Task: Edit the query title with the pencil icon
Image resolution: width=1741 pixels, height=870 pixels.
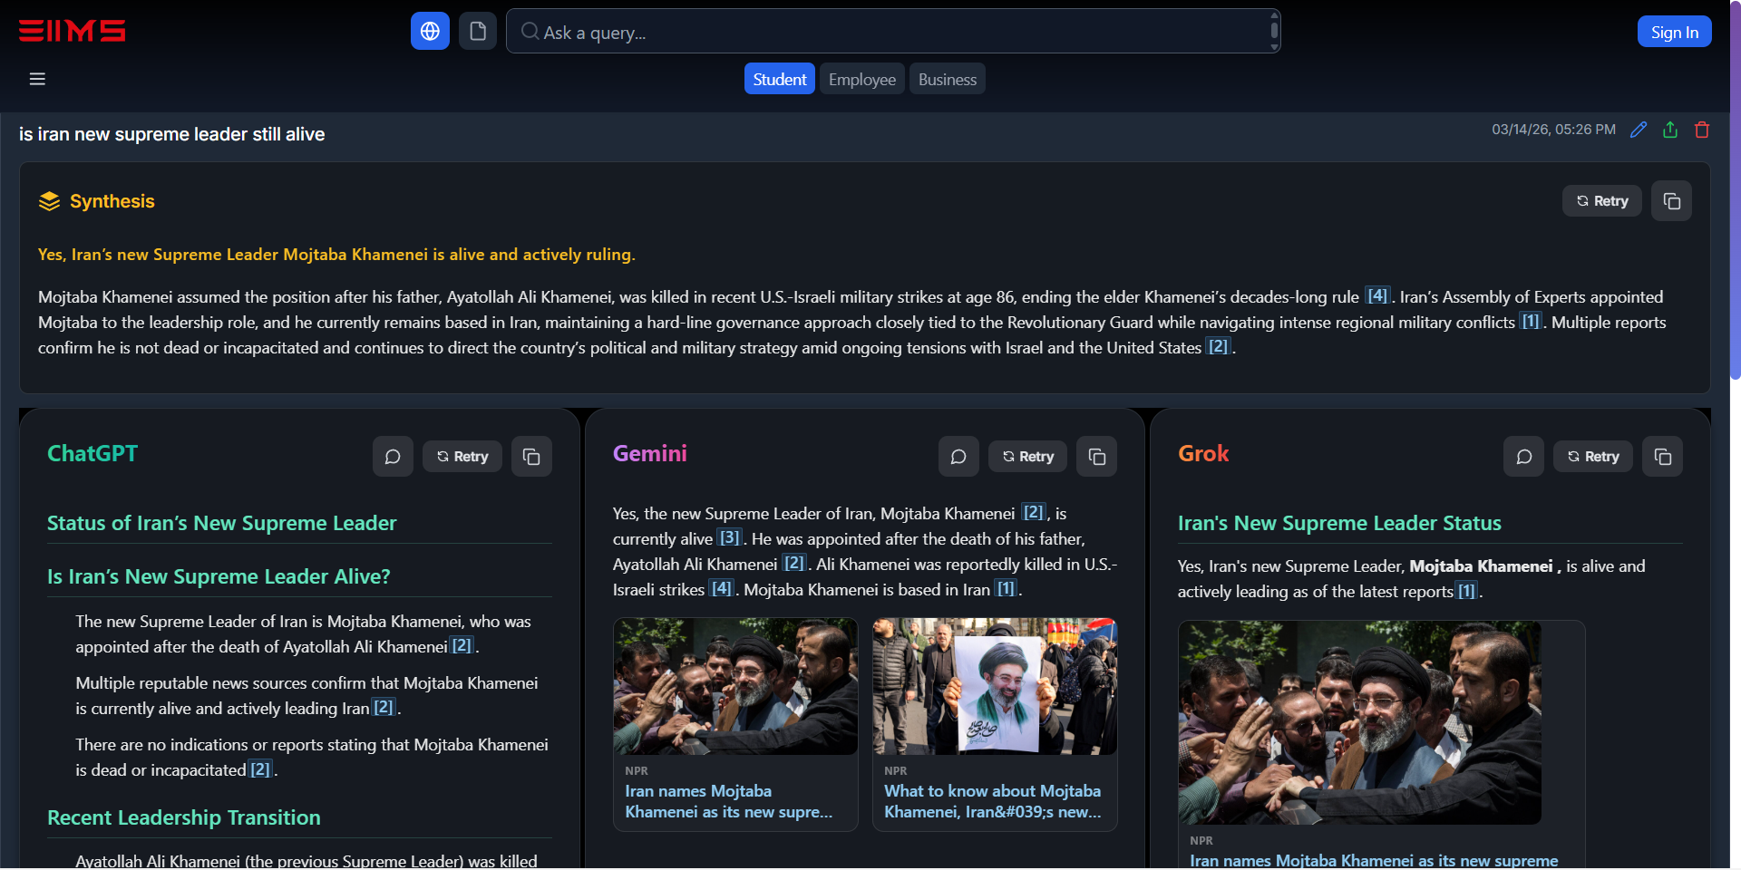Action: 1638,130
